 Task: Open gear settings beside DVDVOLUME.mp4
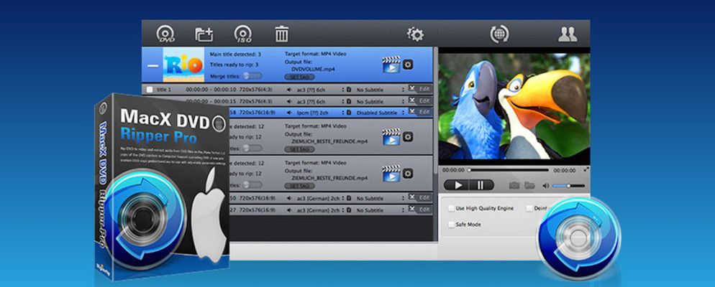(x=408, y=65)
